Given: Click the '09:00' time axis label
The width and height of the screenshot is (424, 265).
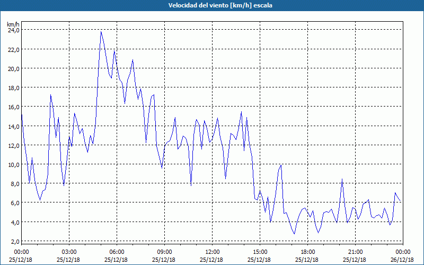Looking at the screenshot, I should click(164, 252).
